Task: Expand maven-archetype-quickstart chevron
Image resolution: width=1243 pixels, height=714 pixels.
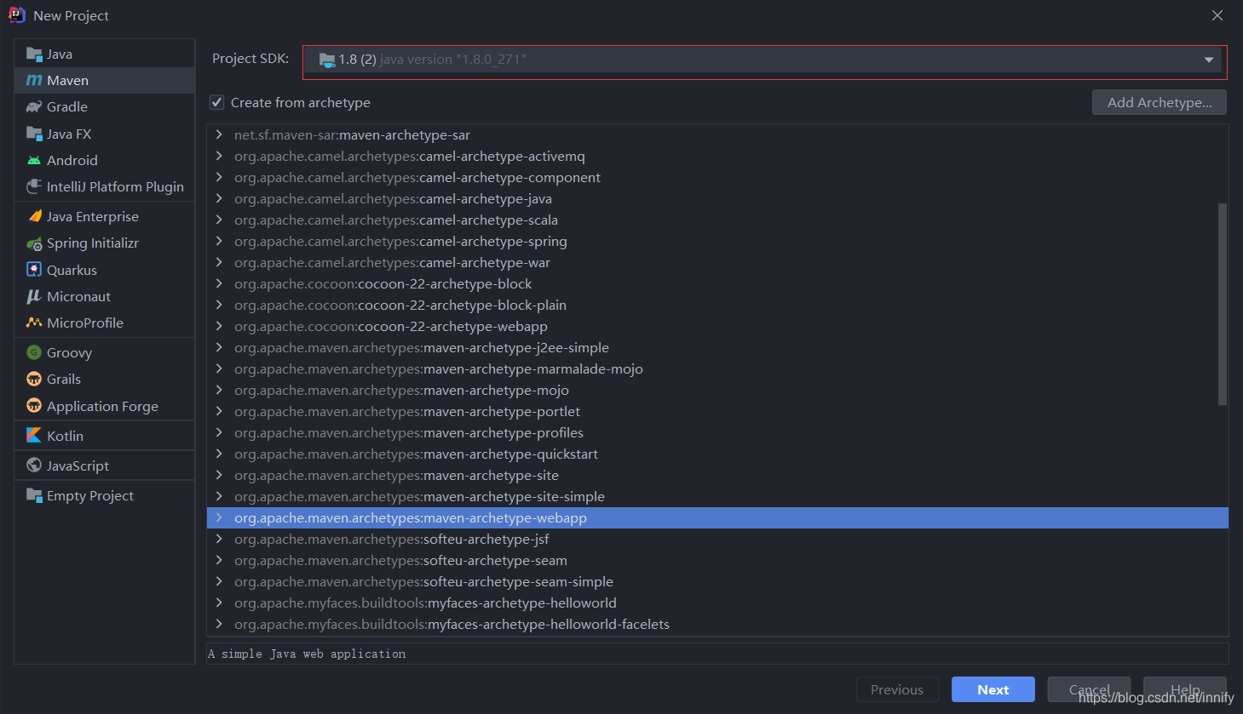Action: 220,454
